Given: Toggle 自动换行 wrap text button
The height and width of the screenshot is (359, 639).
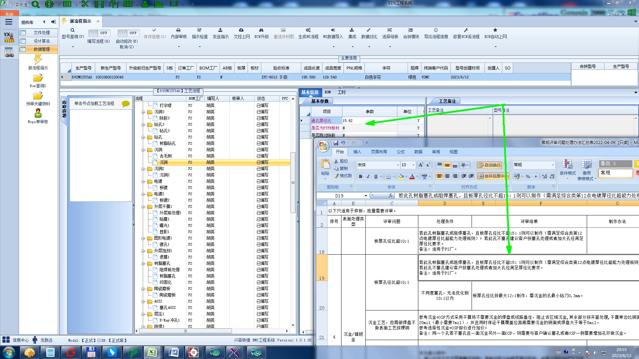Looking at the screenshot, I should [489, 165].
